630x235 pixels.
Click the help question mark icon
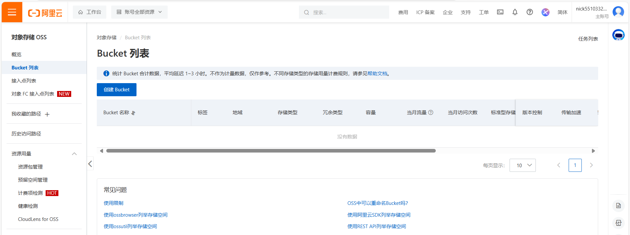530,12
